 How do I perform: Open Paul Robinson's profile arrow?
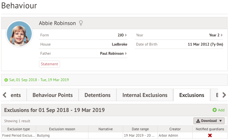pyautogui.click(x=126, y=53)
